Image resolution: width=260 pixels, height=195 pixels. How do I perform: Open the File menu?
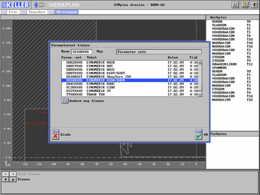point(12,12)
